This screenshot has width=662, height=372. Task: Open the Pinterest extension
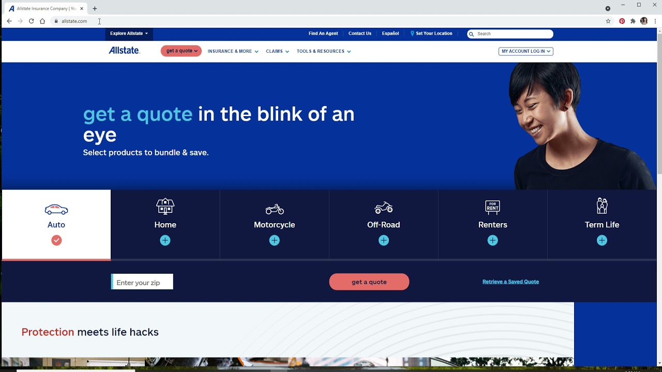pos(622,21)
